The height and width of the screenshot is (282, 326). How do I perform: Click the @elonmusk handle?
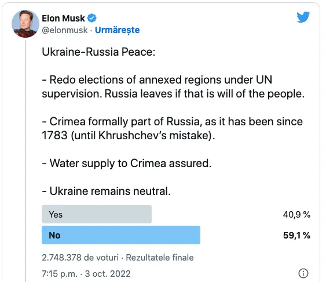pos(65,30)
